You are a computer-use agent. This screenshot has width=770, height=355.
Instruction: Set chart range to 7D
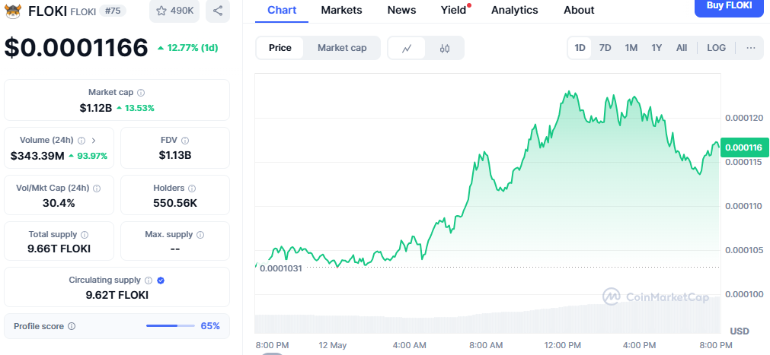point(605,48)
